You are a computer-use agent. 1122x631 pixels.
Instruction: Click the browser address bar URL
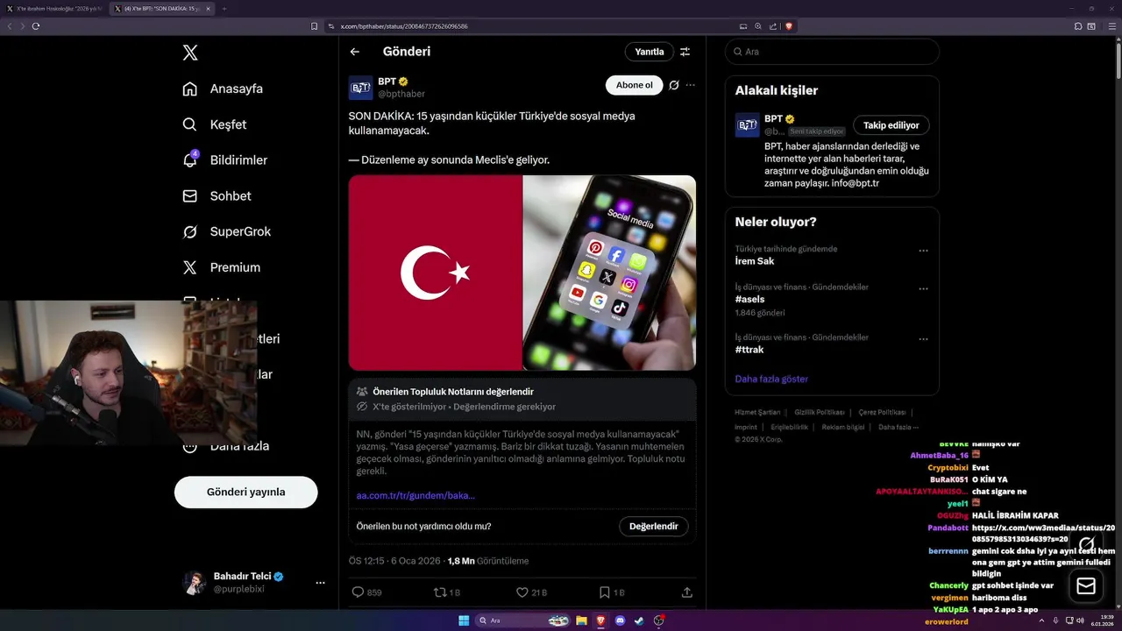404,26
